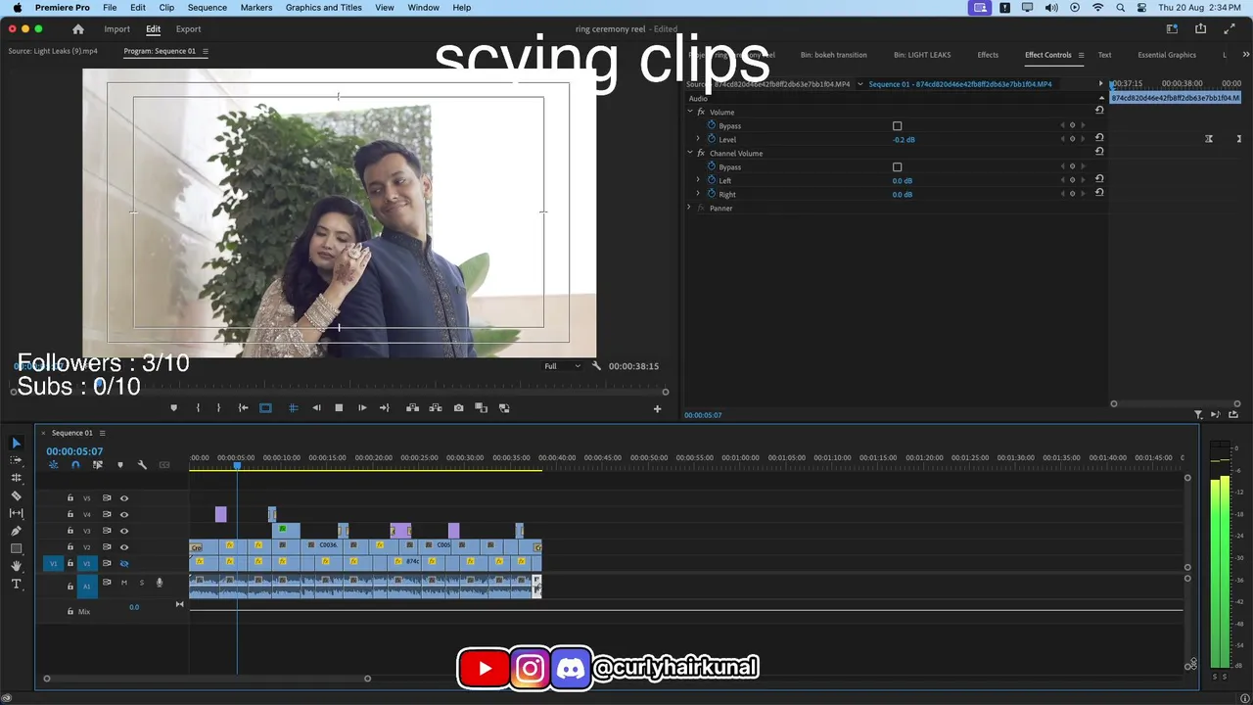Open the Effect Controls panel menu
Image resolution: width=1253 pixels, height=705 pixels.
coord(1081,55)
